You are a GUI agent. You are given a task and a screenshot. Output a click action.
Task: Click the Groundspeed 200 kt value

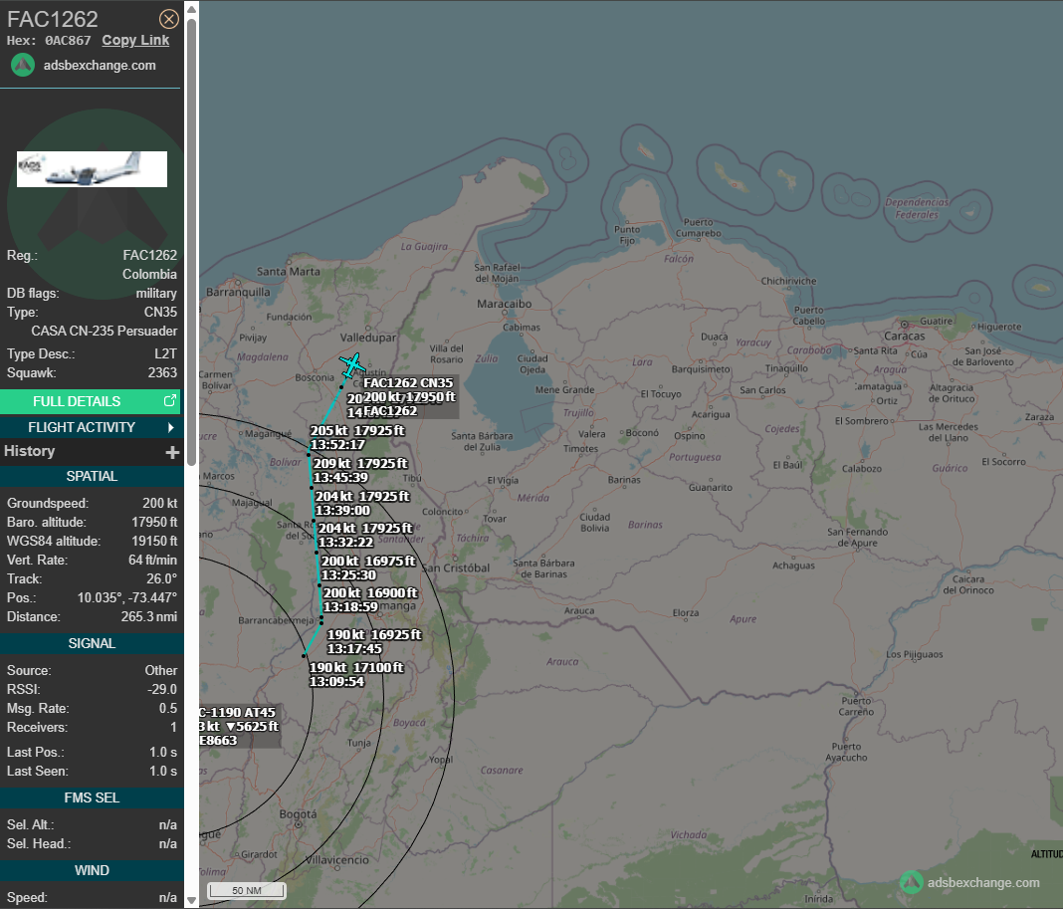(160, 504)
